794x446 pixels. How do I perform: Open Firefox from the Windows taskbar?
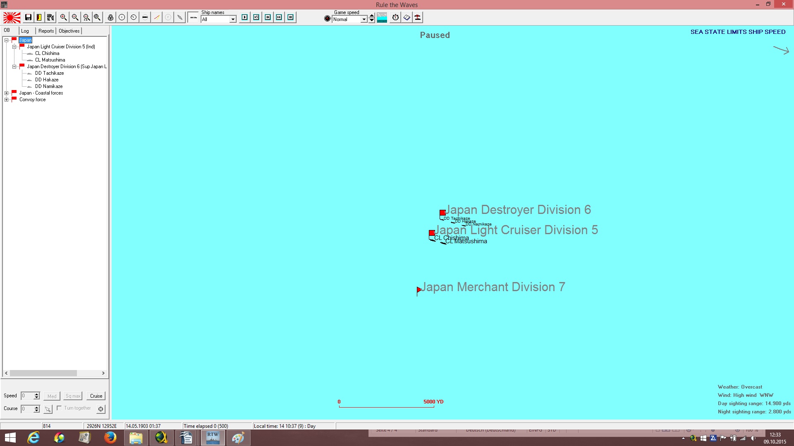tap(110, 438)
